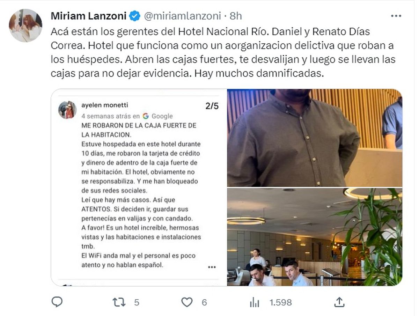The height and width of the screenshot is (316, 419).
Task: Click the three-dot menu in the review screenshot
Action: point(212,267)
